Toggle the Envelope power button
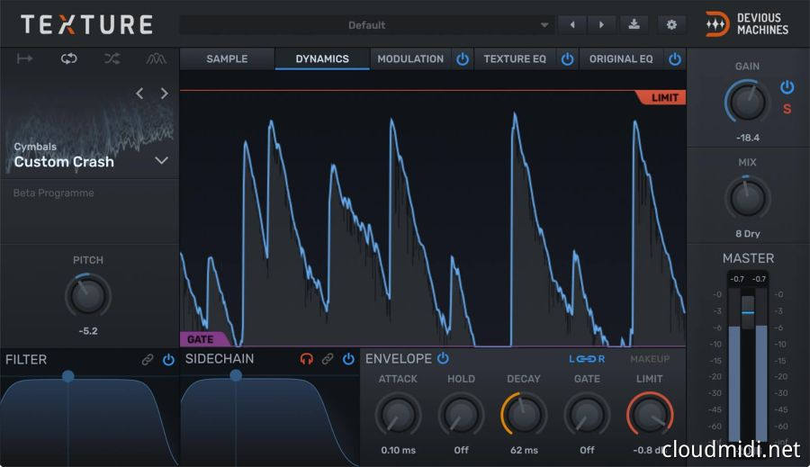 [x=443, y=358]
